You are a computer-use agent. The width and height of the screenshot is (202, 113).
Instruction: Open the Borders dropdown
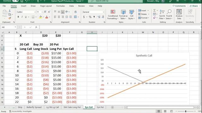36,17
